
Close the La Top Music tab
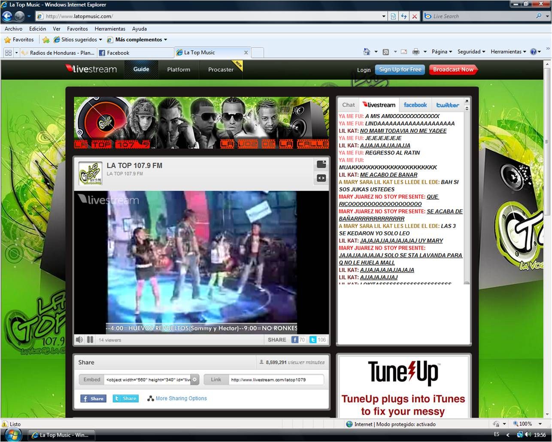(246, 52)
